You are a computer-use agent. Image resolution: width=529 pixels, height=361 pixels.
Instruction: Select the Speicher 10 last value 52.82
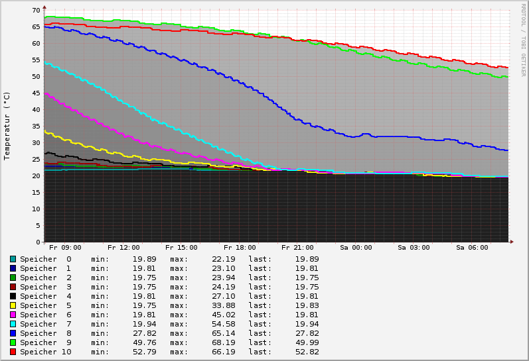click(x=307, y=352)
